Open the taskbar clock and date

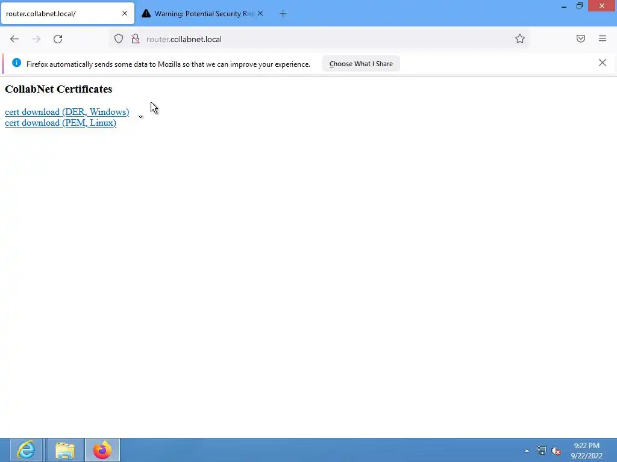(587, 451)
